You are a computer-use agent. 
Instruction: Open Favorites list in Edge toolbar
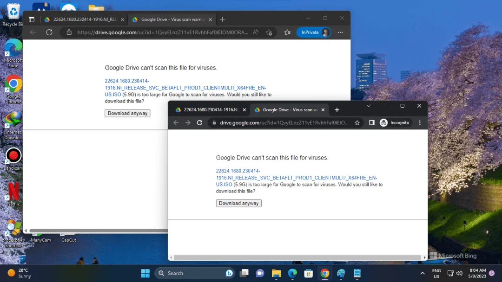tap(288, 32)
